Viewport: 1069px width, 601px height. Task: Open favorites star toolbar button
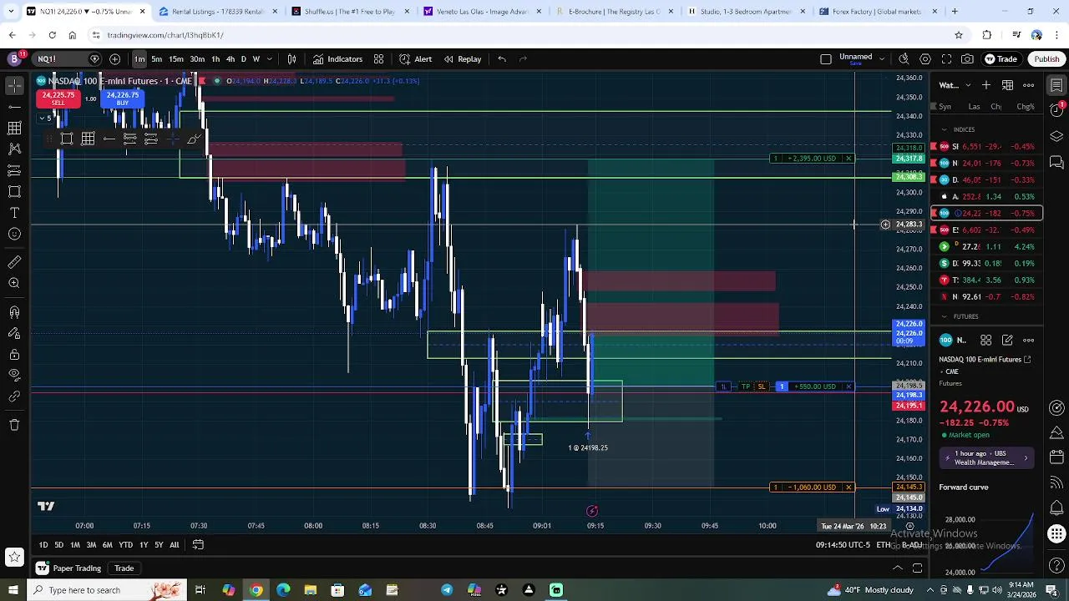click(x=14, y=556)
